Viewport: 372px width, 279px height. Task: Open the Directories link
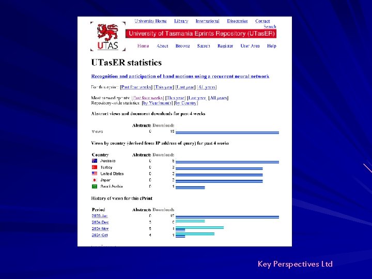click(237, 21)
